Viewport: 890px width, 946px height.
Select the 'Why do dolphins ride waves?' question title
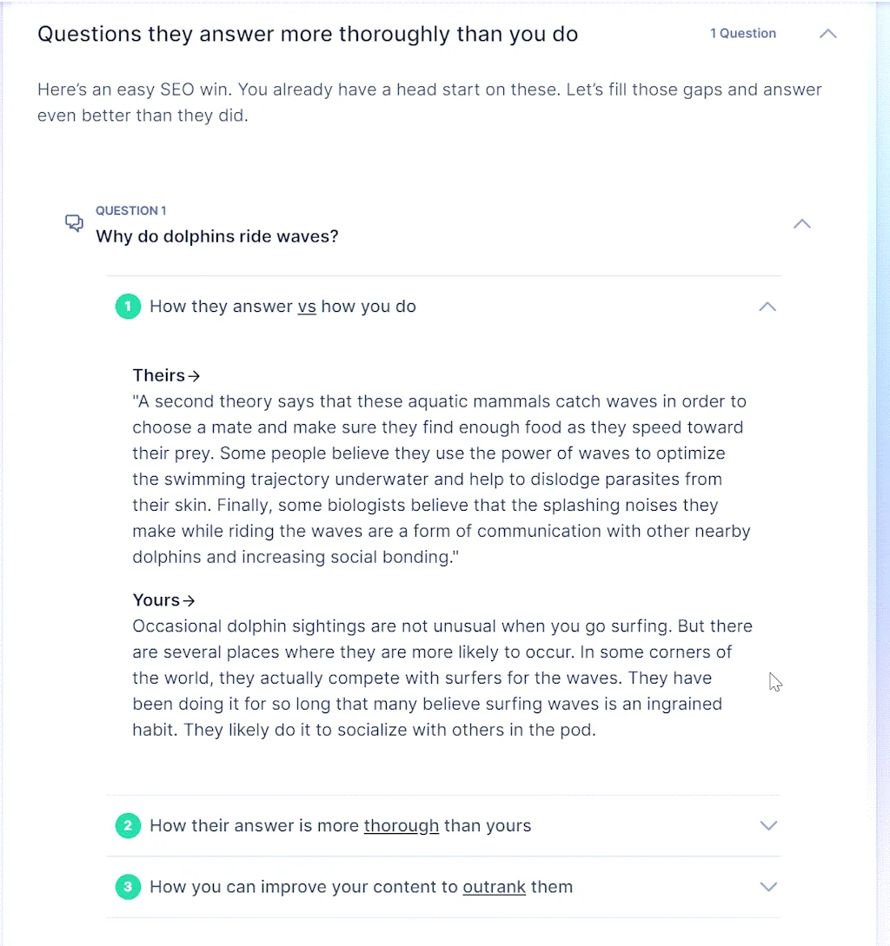216,236
